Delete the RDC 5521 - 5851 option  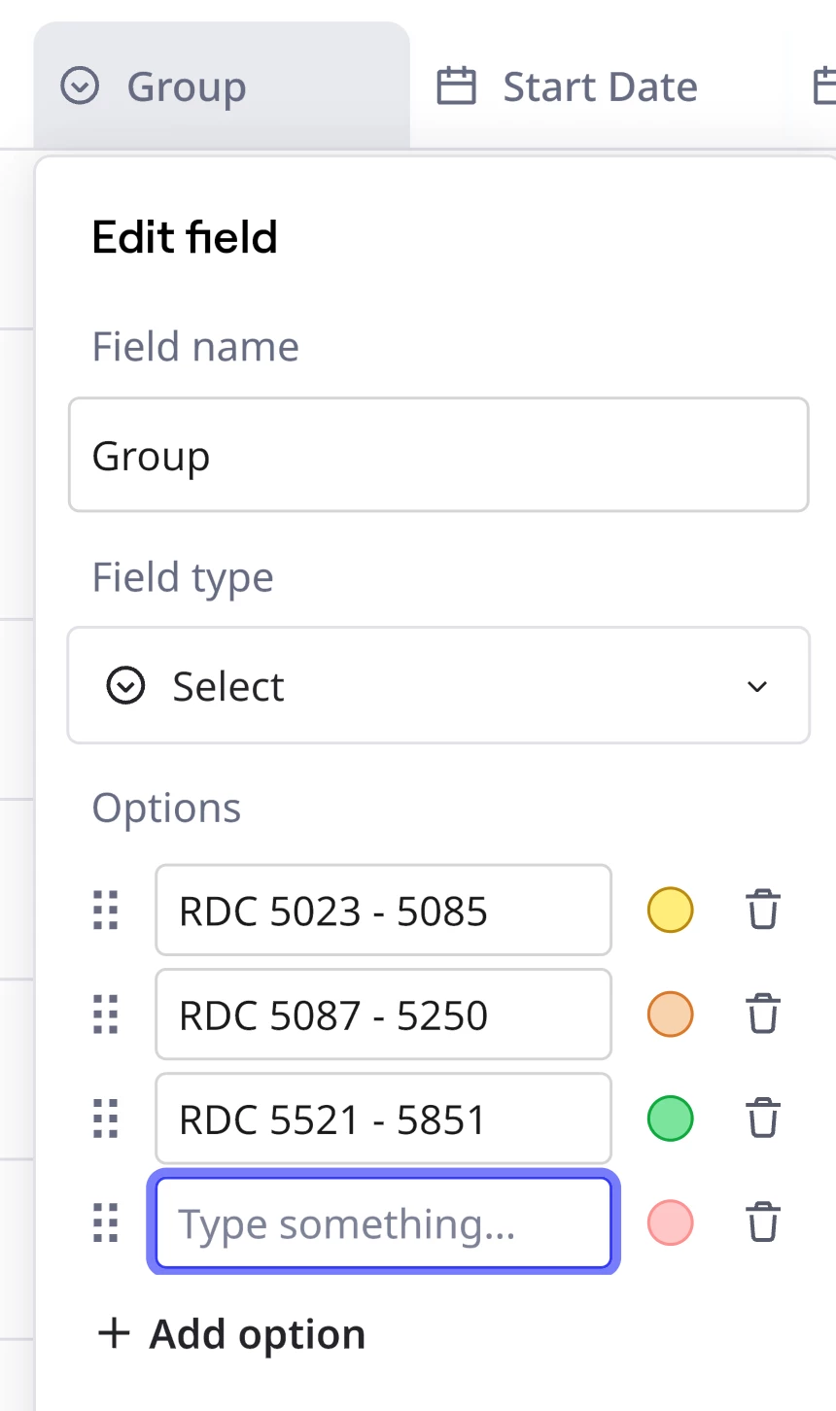click(763, 1118)
